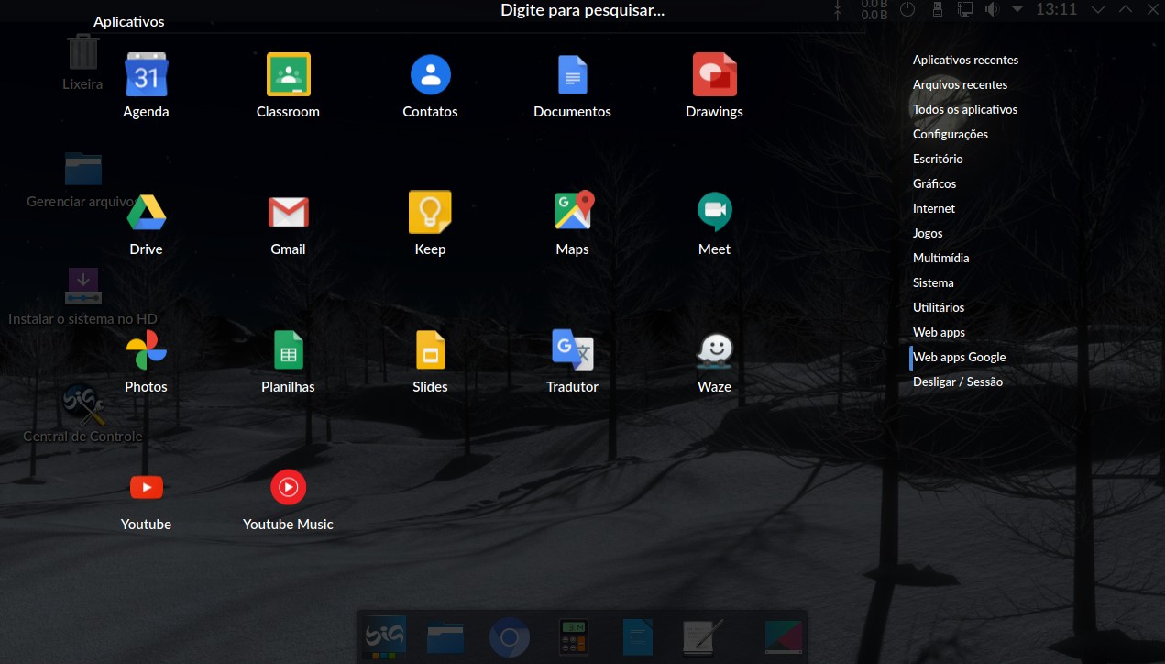Open the Multimídia category
The image size is (1165, 664).
click(940, 258)
